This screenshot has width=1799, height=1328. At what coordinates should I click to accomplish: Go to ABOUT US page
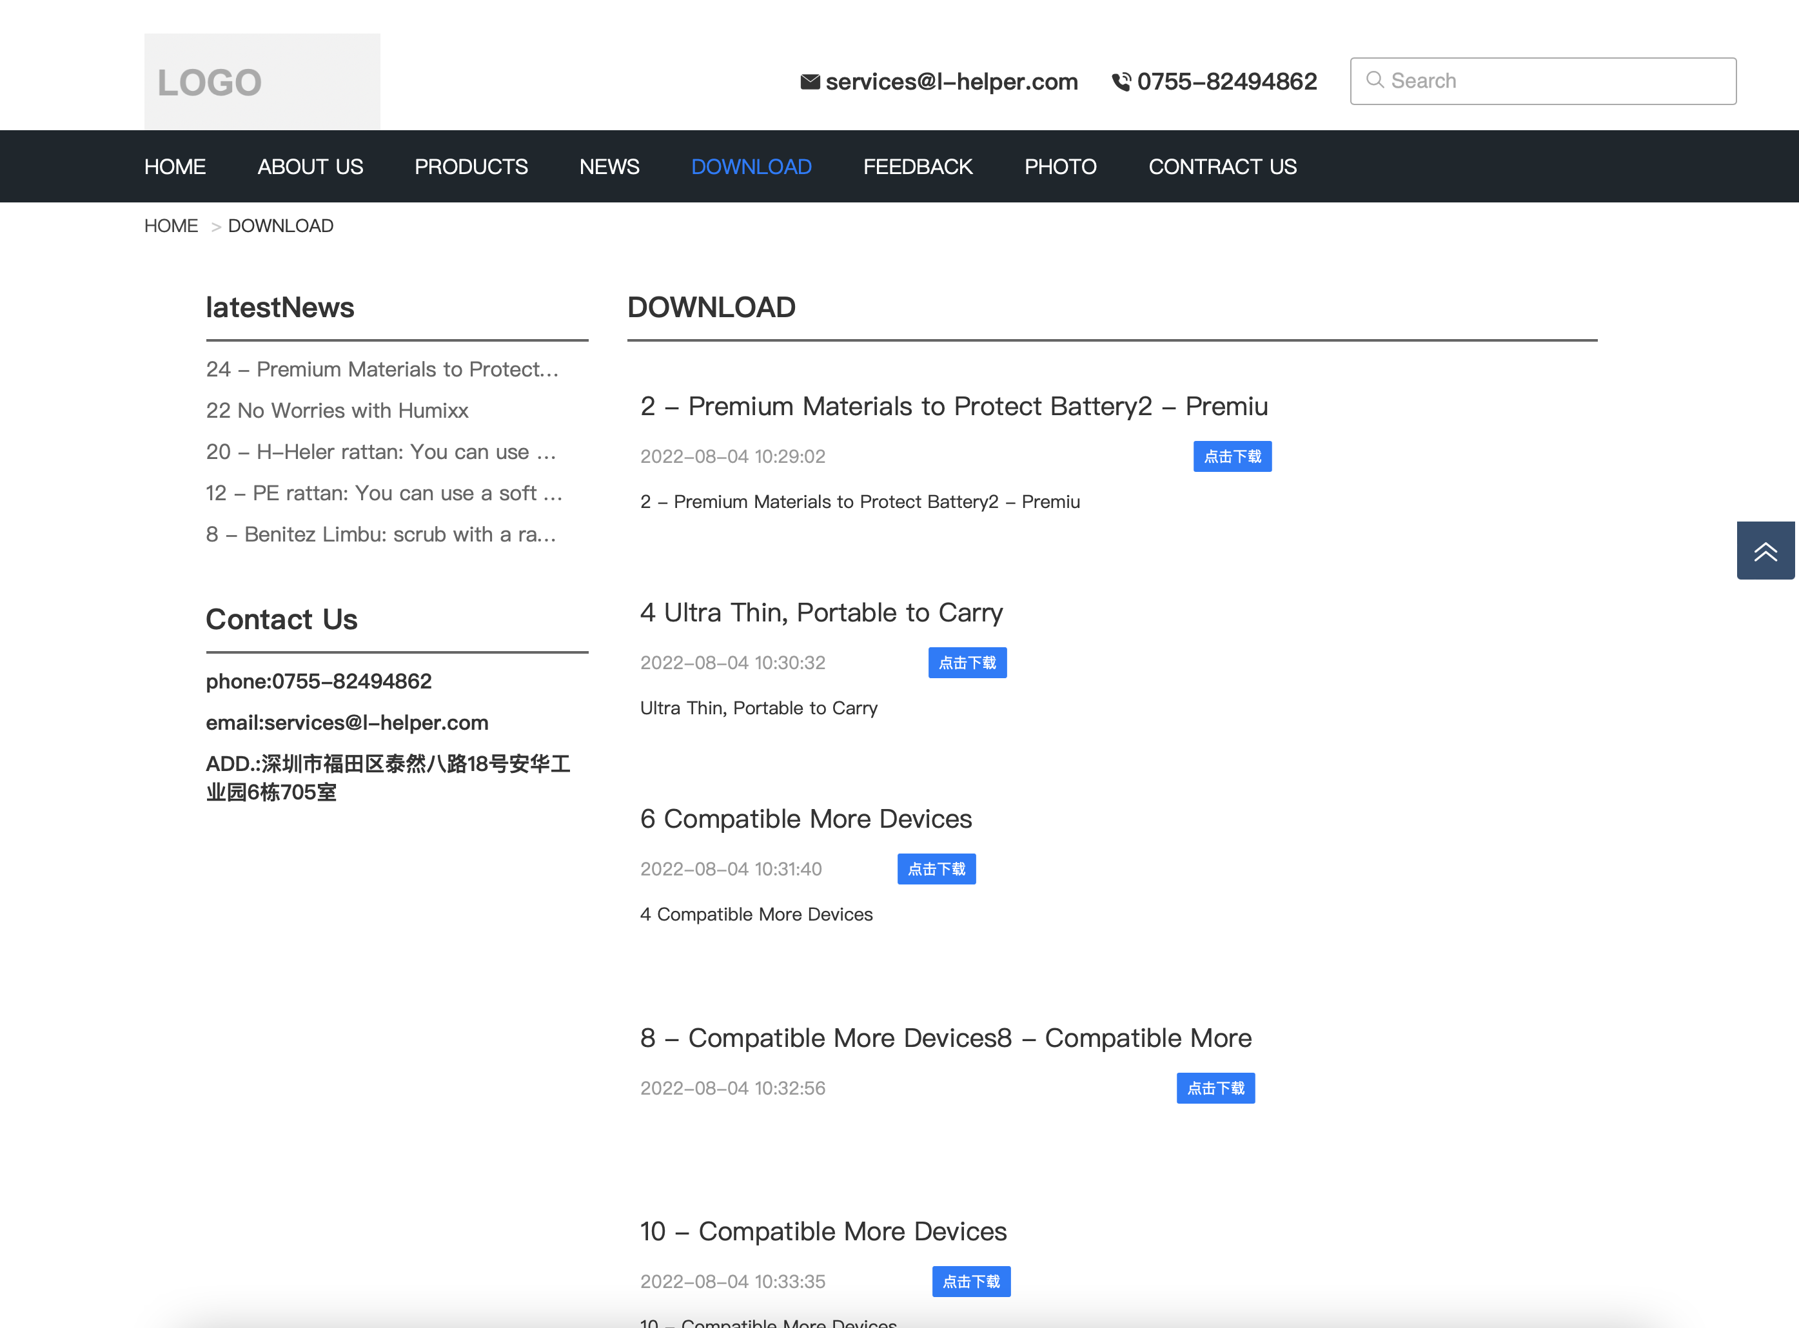(310, 166)
